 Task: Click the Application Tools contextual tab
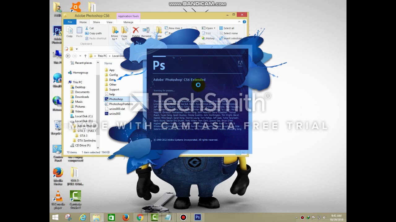coord(128,16)
